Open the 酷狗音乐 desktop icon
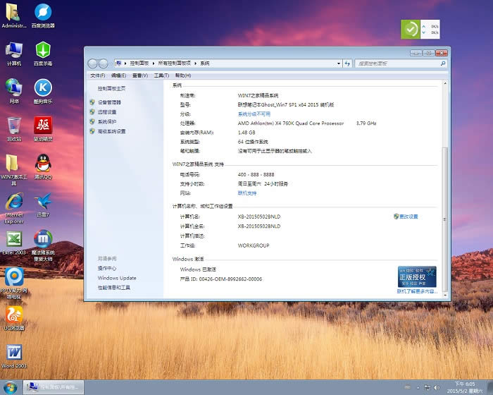This screenshot has width=493, height=395. click(43, 87)
